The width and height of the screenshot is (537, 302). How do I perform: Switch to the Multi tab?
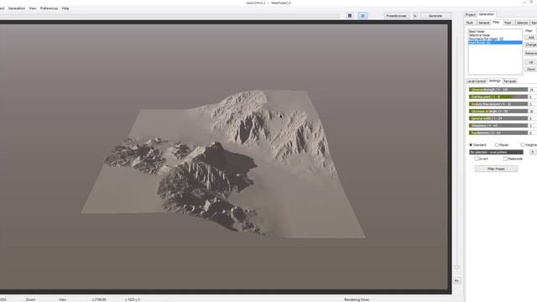(470, 23)
